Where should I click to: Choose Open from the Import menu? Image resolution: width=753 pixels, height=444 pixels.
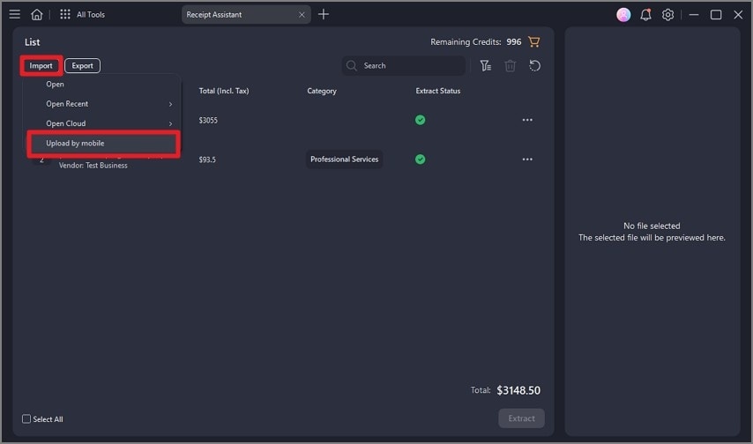coord(55,84)
